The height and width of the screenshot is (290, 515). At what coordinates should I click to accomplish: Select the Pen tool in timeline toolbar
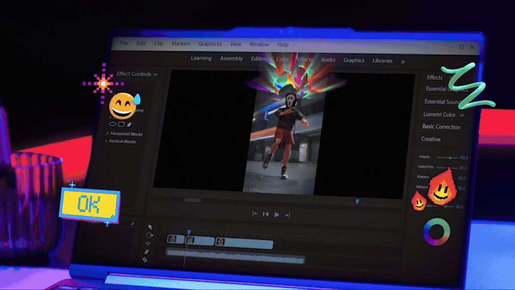point(146,252)
